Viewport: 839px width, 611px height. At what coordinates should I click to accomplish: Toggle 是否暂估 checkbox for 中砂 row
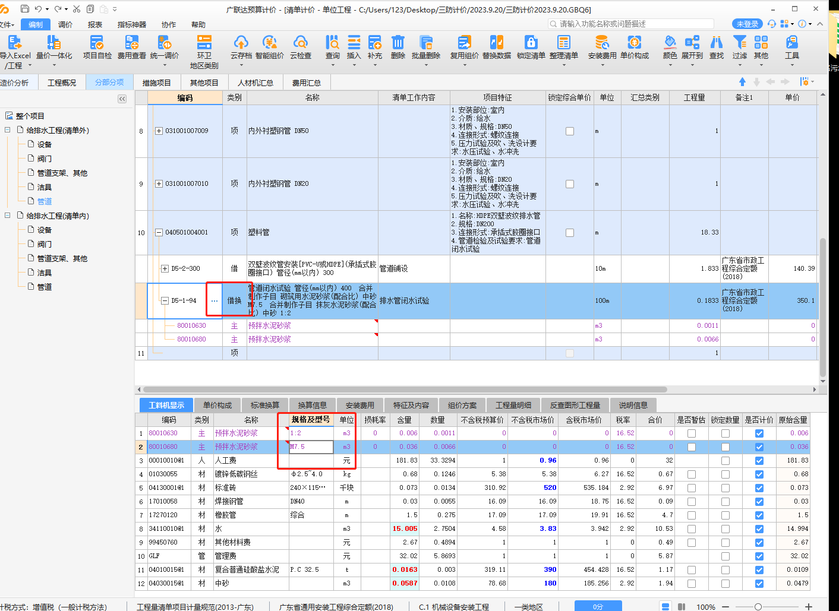pyautogui.click(x=692, y=584)
